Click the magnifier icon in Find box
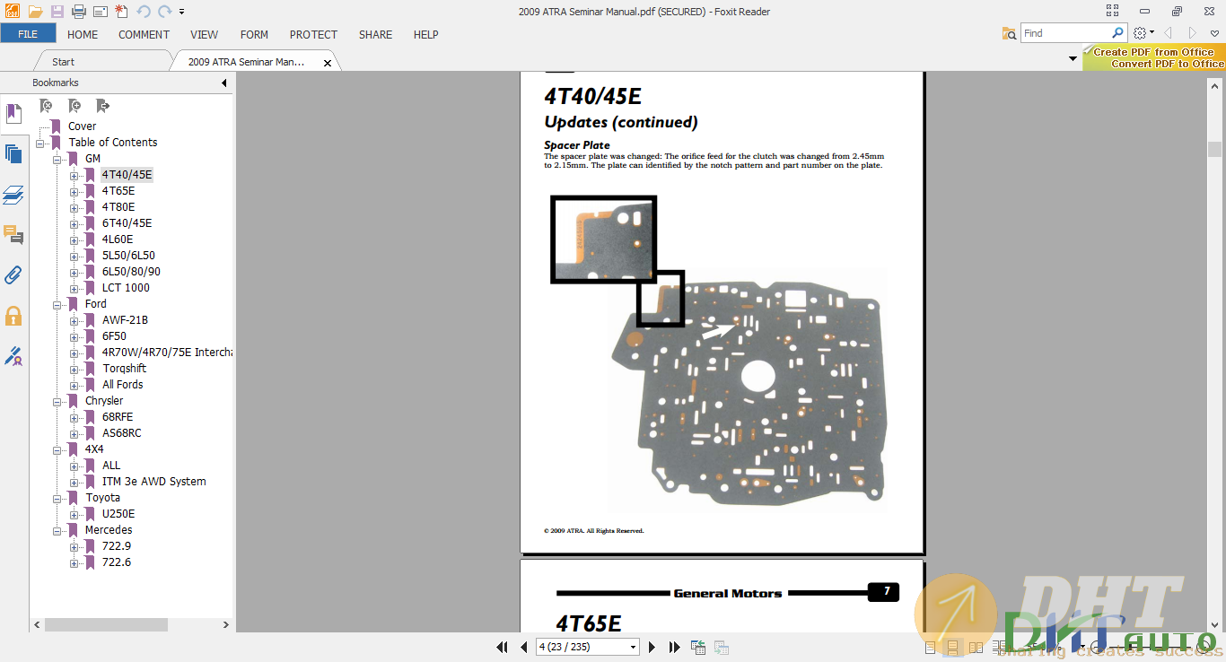The width and height of the screenshot is (1226, 662). pyautogui.click(x=1117, y=32)
